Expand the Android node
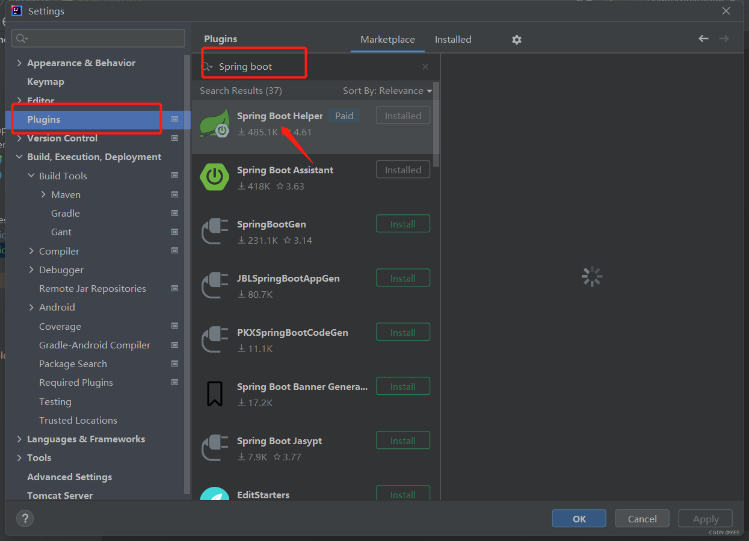The height and width of the screenshot is (541, 749). 31,308
